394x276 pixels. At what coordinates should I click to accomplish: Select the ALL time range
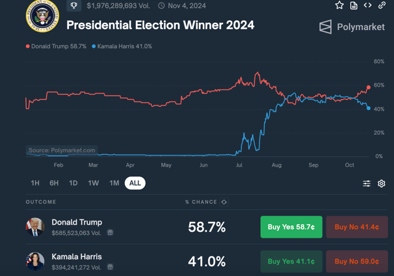tap(135, 183)
